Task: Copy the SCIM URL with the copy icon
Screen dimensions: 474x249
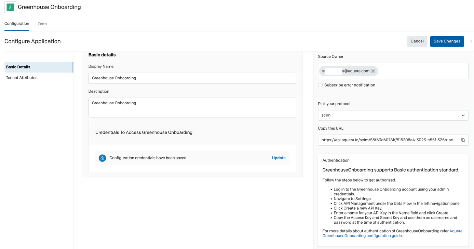Action: [x=463, y=140]
